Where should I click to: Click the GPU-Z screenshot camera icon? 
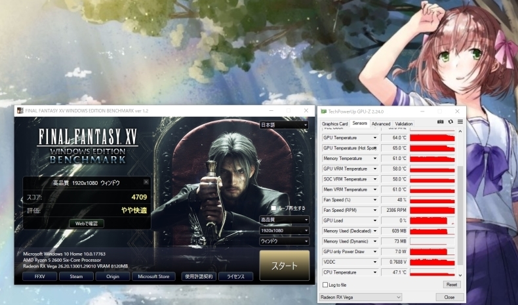click(x=441, y=122)
